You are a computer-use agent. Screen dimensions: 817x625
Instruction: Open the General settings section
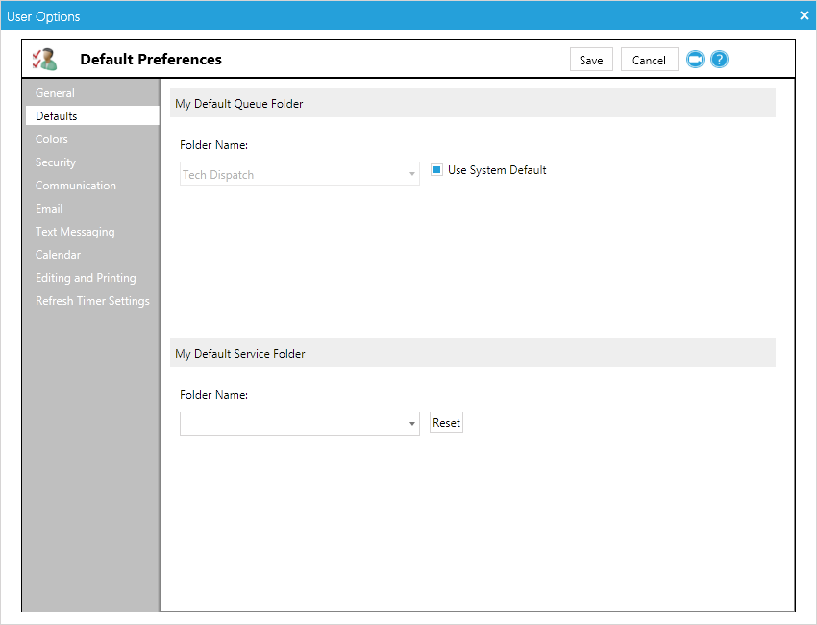point(55,93)
